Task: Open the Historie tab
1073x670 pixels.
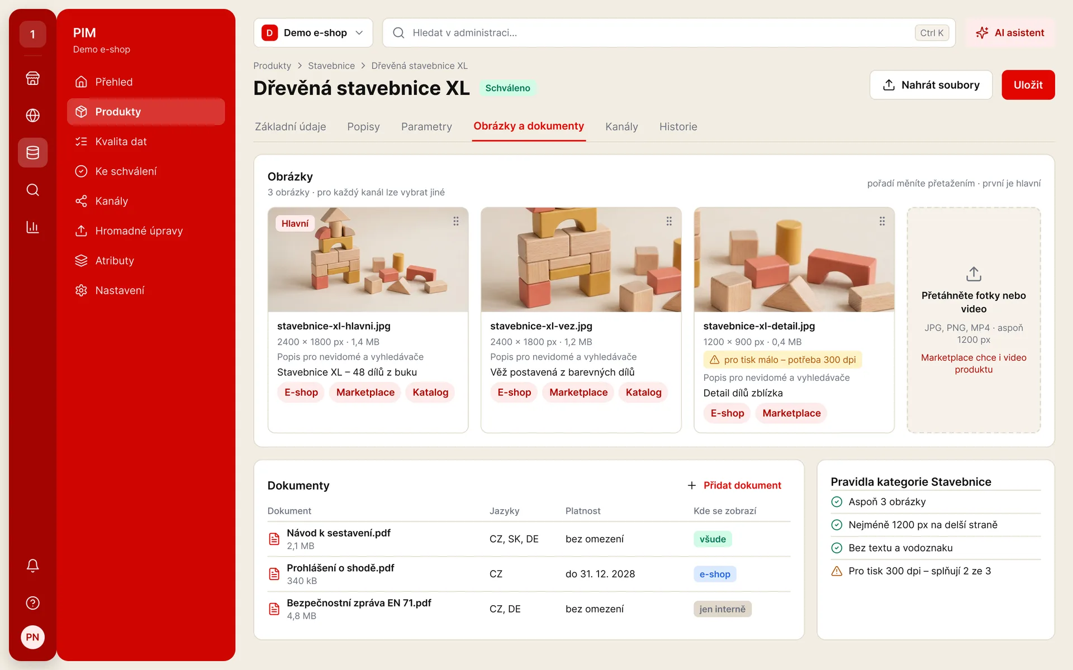Action: point(678,127)
